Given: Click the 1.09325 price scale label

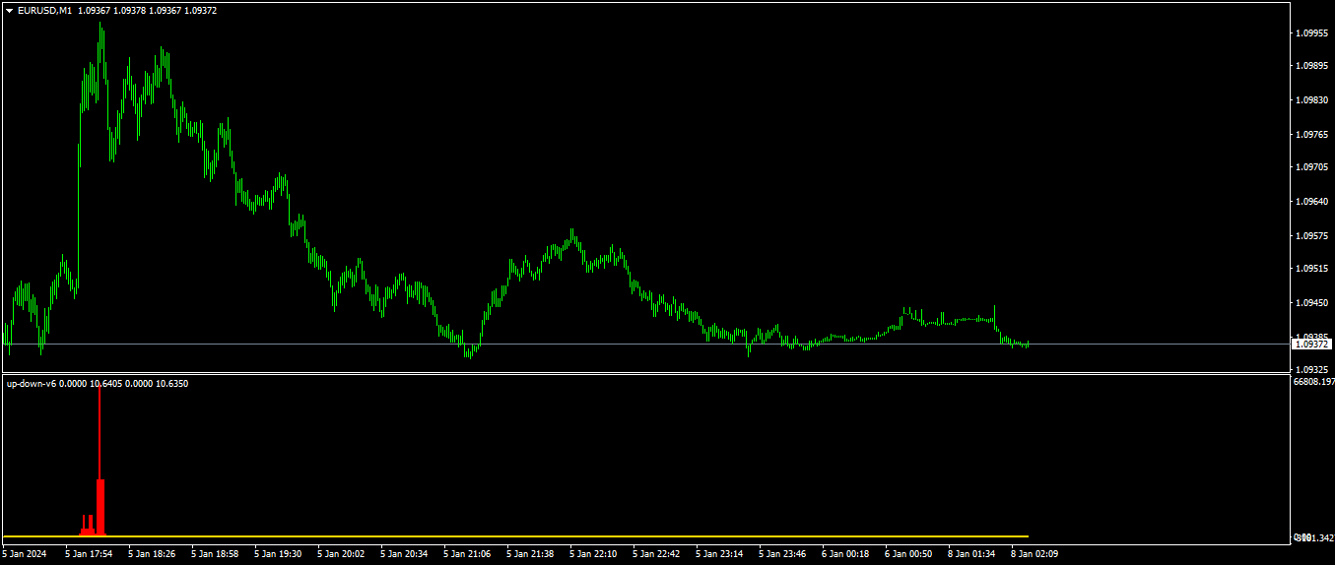Looking at the screenshot, I should pyautogui.click(x=1310, y=369).
